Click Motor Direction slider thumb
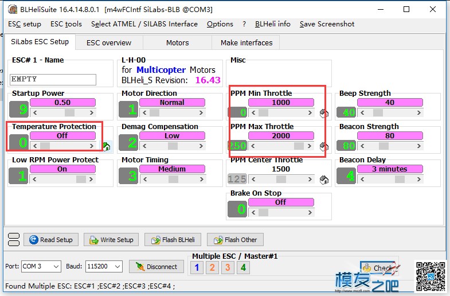The height and width of the screenshot is (296, 450). click(154, 113)
